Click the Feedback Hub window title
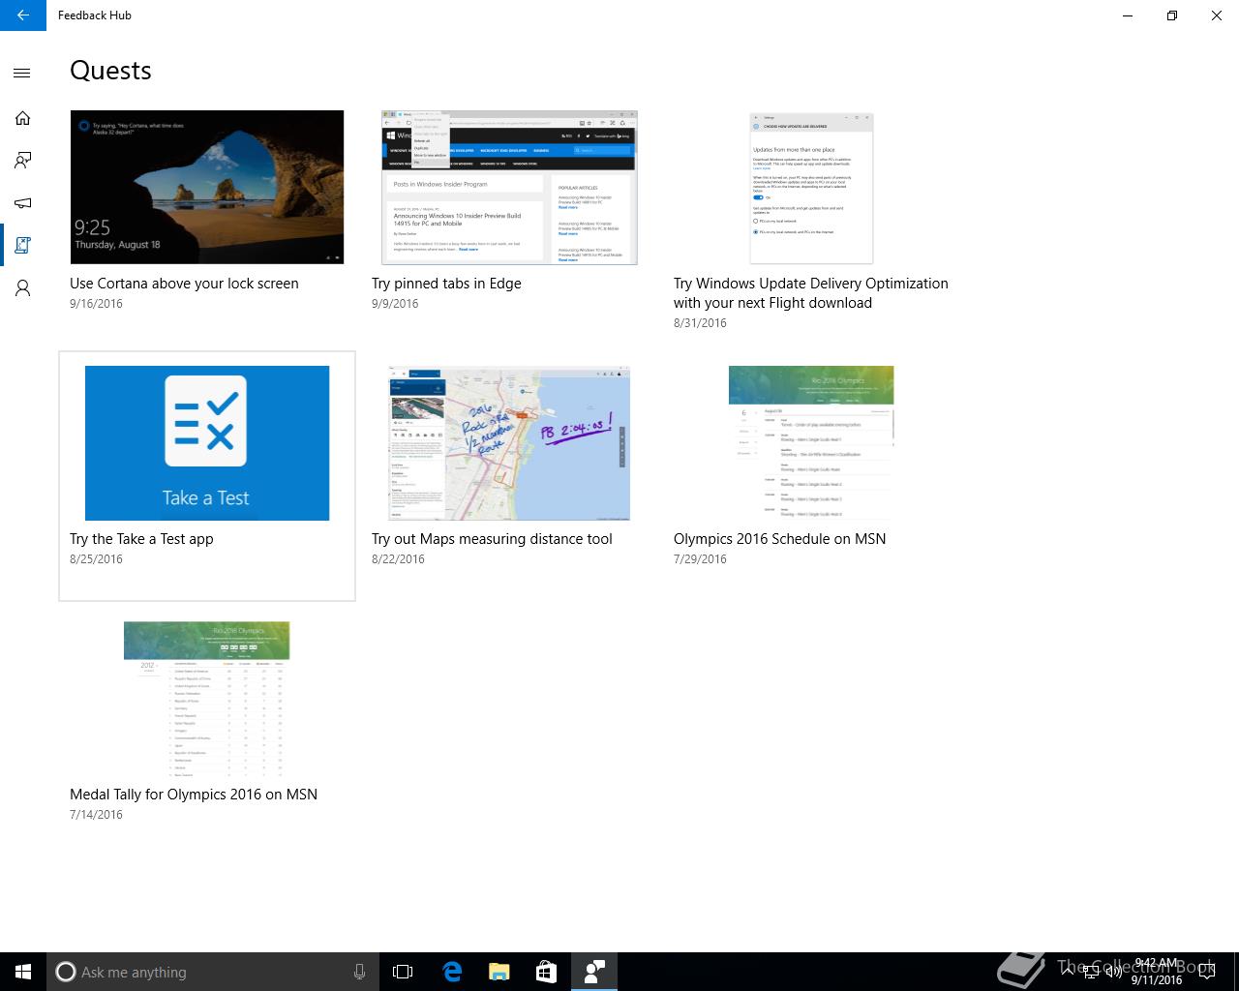Screen dimensions: 1239x991 95,15
